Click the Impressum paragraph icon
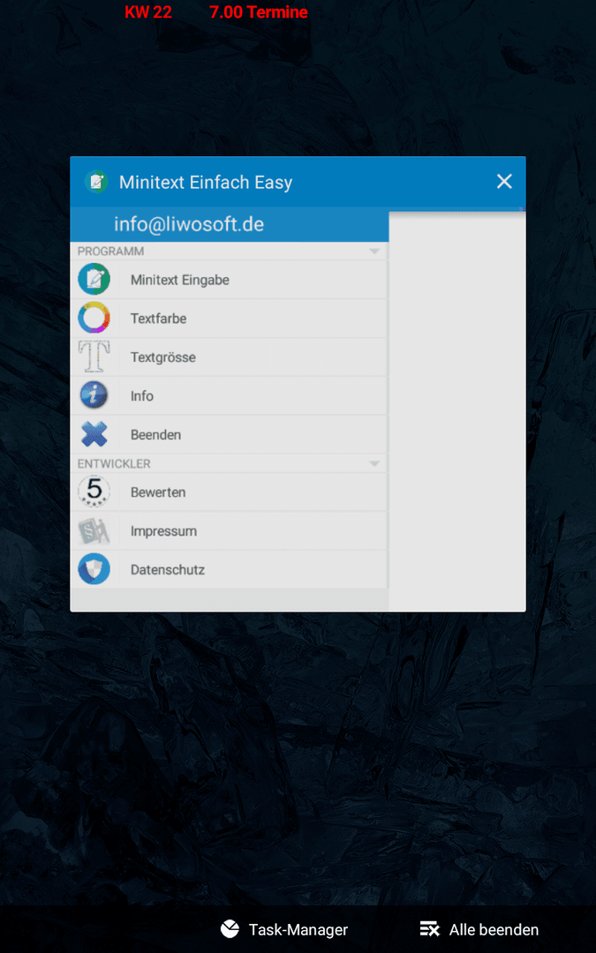The image size is (596, 953). 94,530
